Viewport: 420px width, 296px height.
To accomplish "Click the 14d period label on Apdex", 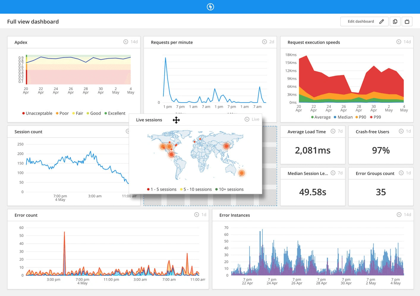I will coord(134,42).
